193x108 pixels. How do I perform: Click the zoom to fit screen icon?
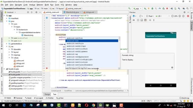click(183, 16)
